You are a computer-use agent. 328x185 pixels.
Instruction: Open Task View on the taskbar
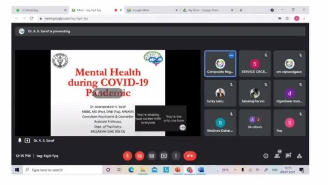coord(119,170)
